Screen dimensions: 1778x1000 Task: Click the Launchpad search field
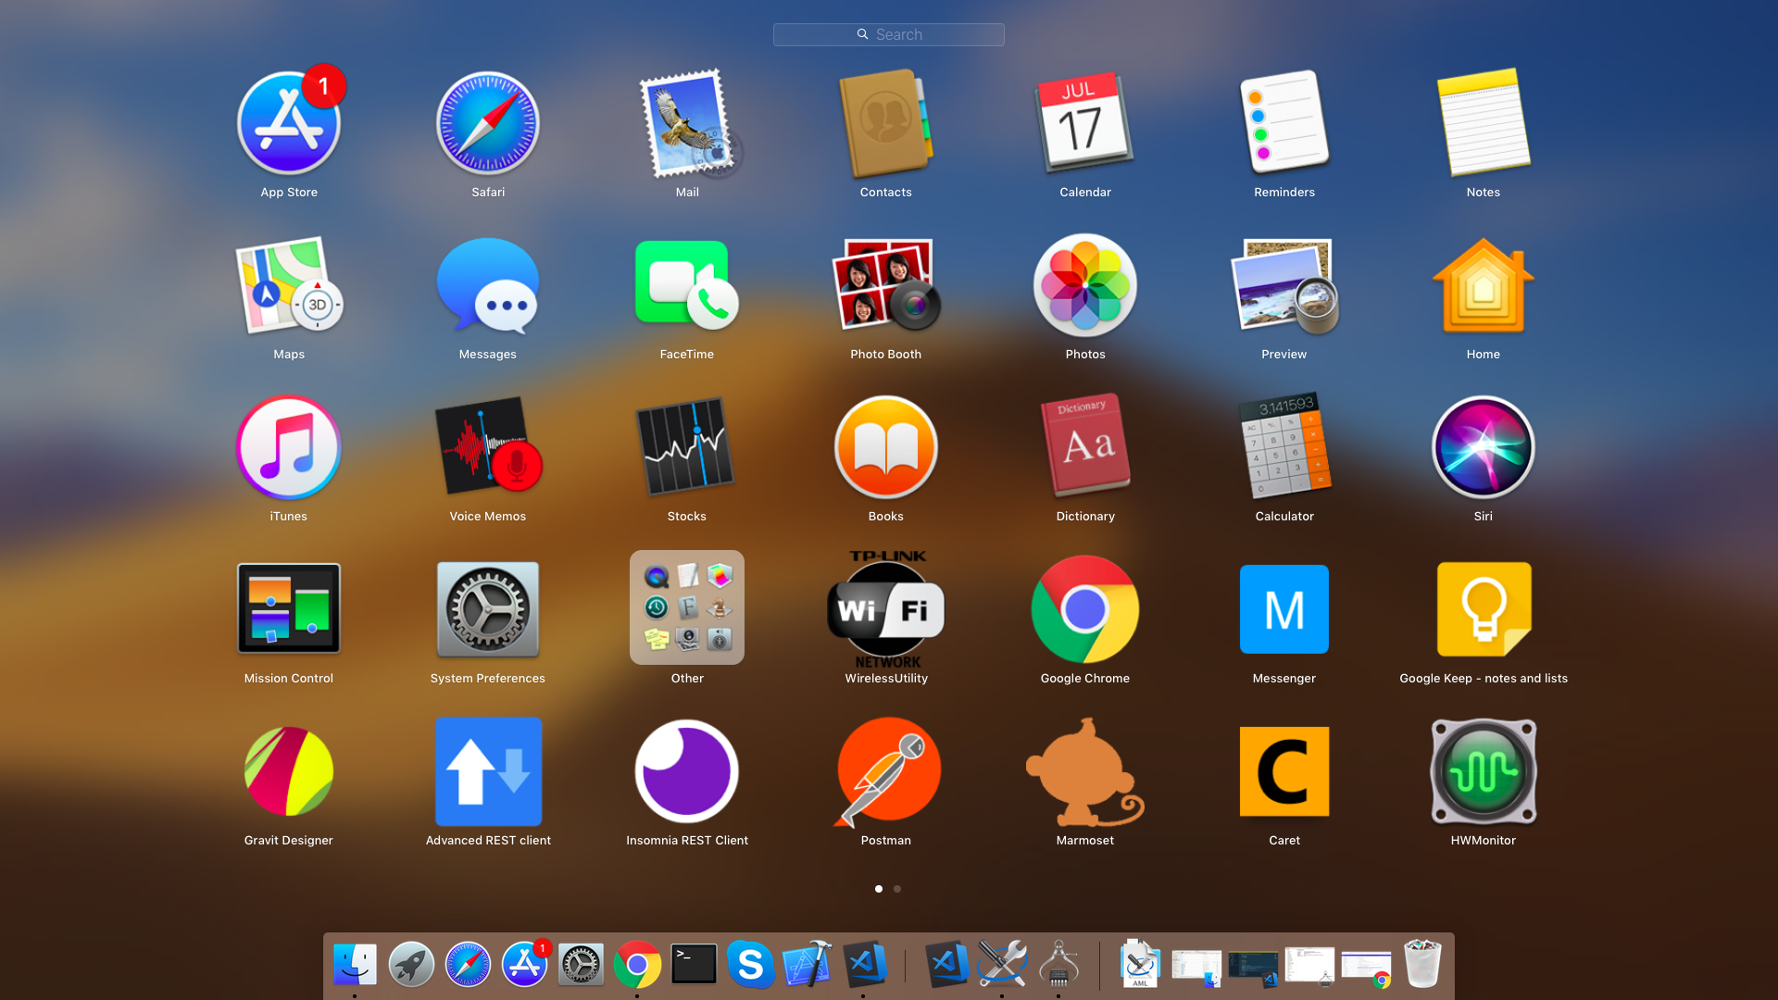(889, 34)
